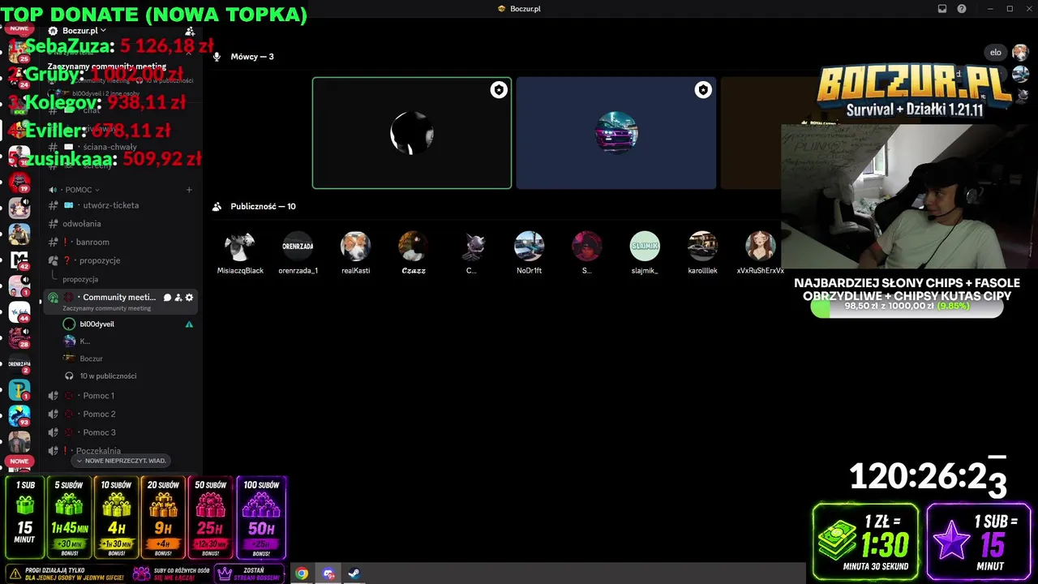Viewport: 1038px width, 584px height.
Task: Click the Publiczność — 10 audience heading
Action: [x=263, y=207]
